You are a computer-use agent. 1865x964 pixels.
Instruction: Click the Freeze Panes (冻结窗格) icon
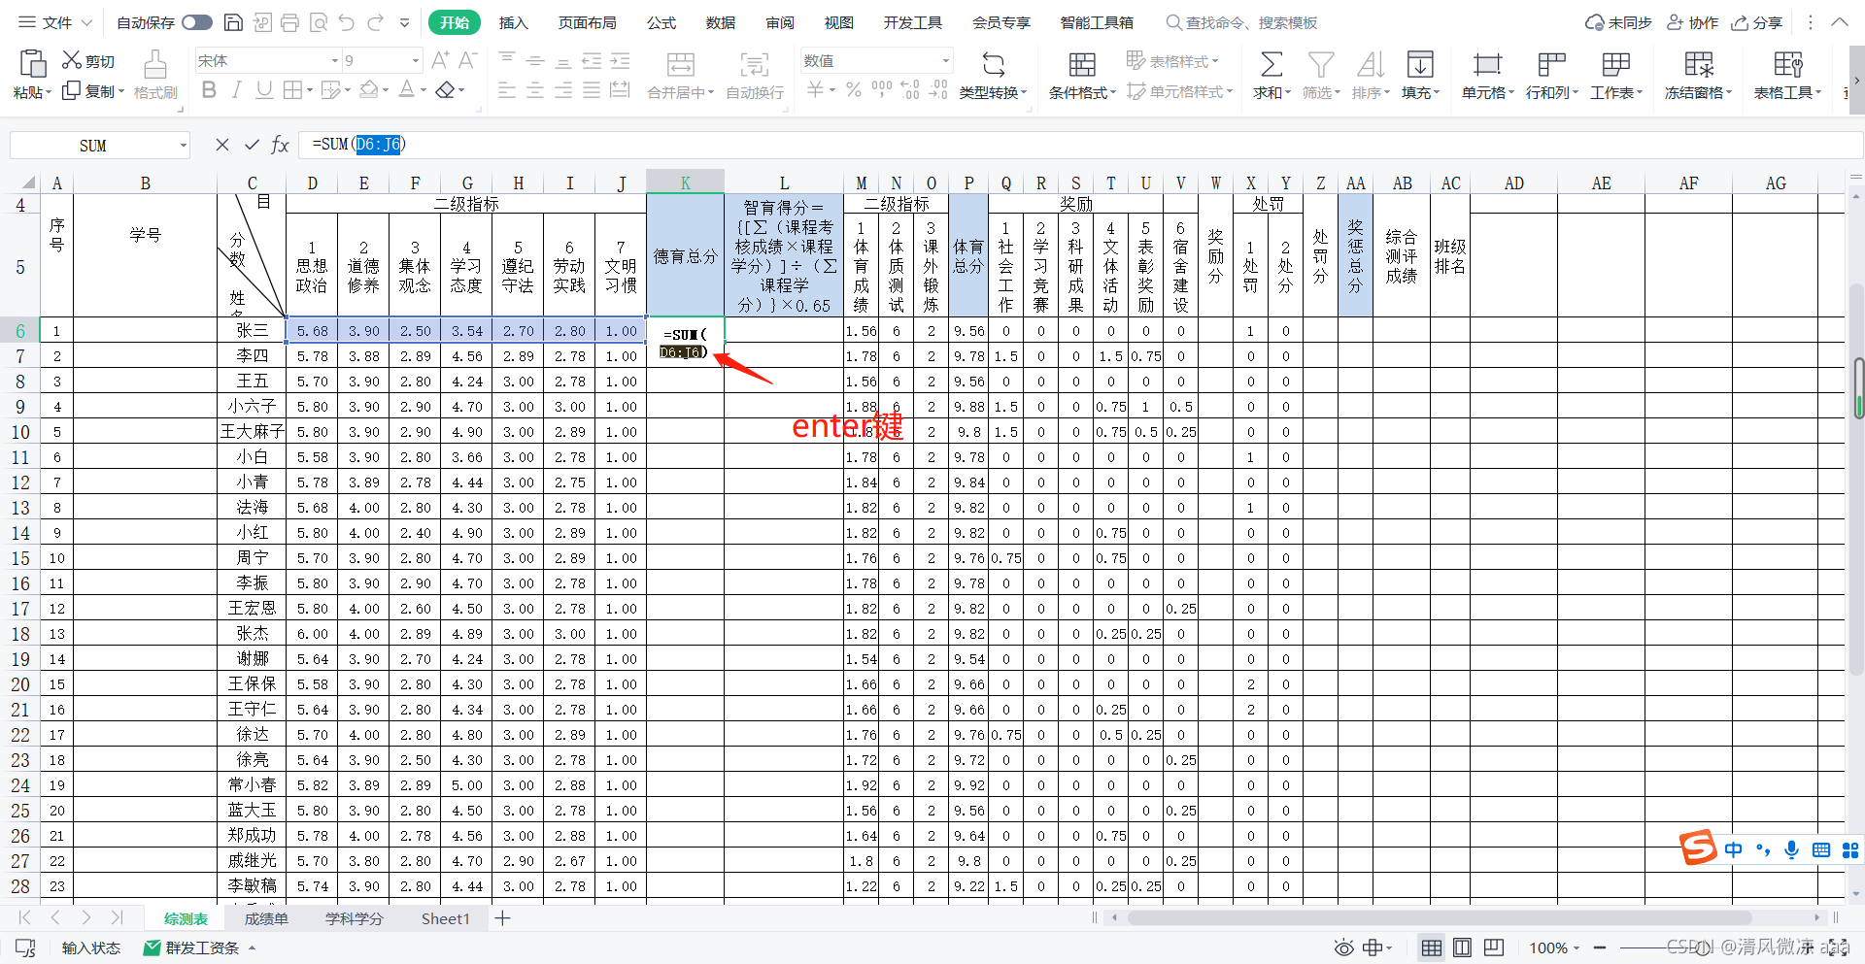tap(1699, 65)
